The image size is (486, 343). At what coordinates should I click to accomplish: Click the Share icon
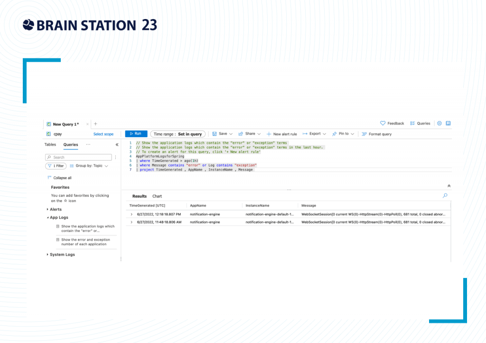coord(241,134)
